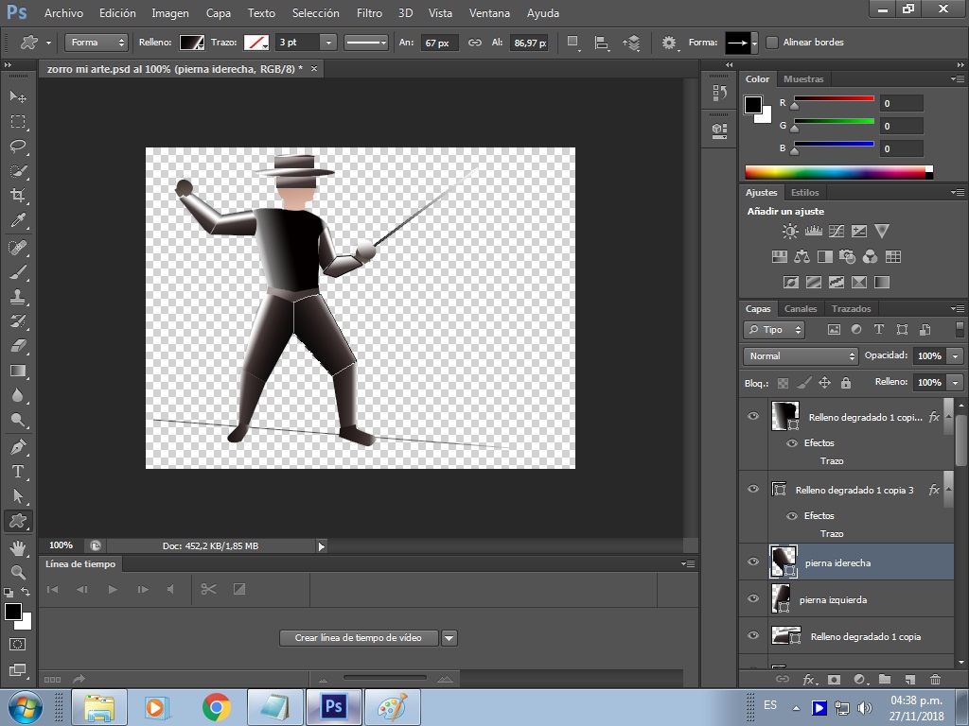Switch to the Muestras tab

803,79
